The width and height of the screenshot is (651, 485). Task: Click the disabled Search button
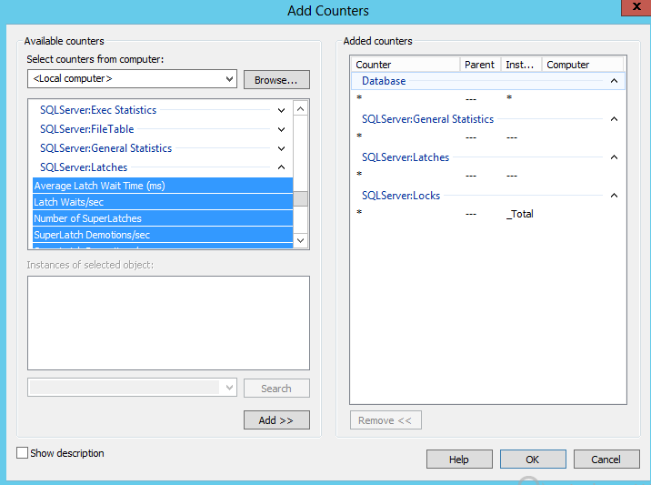(x=276, y=389)
